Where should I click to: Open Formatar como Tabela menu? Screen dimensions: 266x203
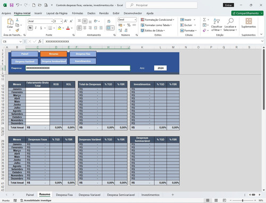point(156,25)
